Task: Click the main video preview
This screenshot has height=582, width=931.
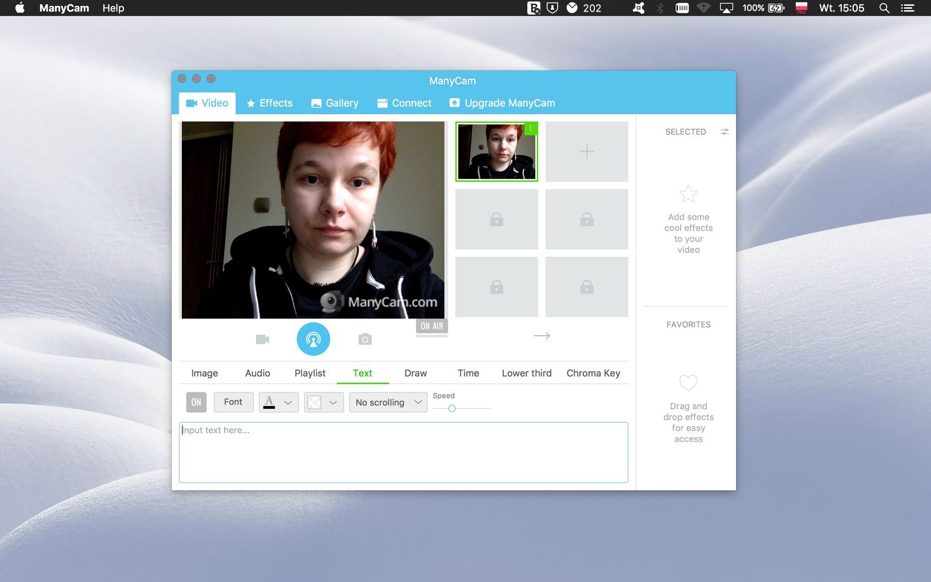Action: tap(313, 220)
